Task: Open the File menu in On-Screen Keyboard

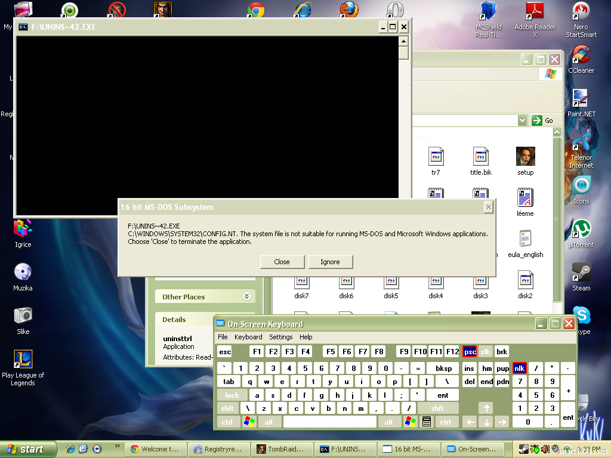Action: click(x=223, y=337)
